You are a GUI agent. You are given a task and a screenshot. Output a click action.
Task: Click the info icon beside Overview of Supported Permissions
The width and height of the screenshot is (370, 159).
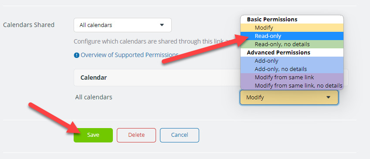tap(76, 55)
